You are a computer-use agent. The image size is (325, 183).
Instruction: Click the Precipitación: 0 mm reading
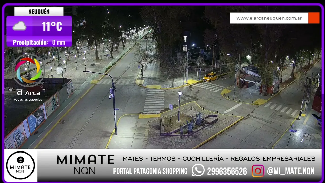tap(39, 42)
